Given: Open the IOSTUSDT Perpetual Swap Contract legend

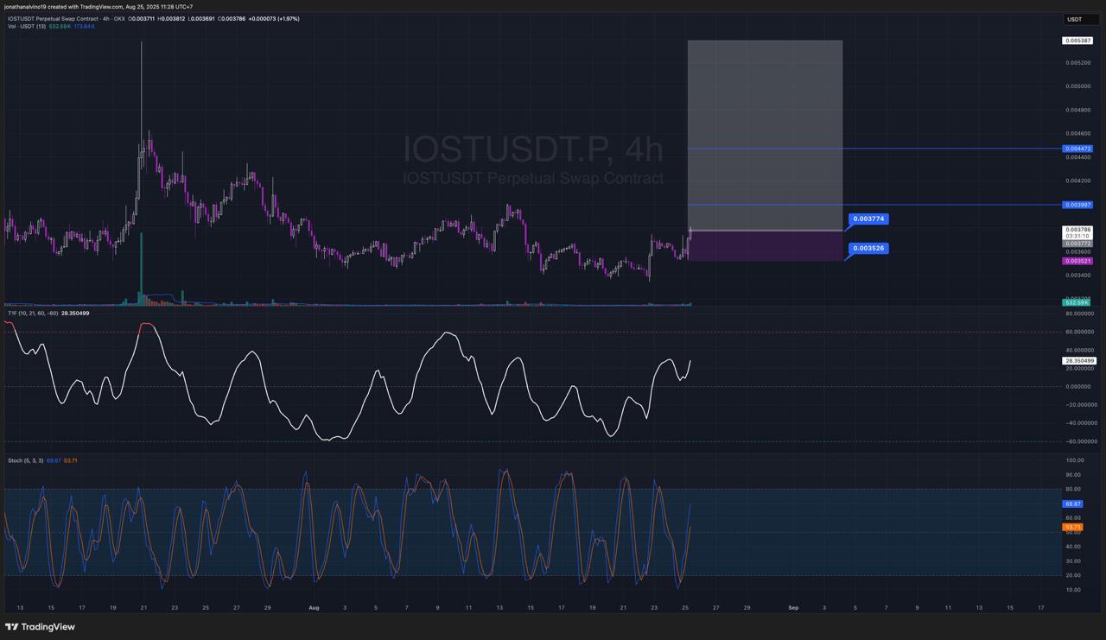Looking at the screenshot, I should [65, 18].
